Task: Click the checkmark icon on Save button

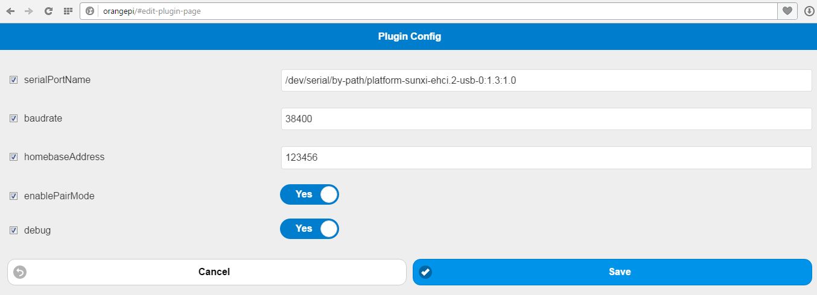Action: 425,272
